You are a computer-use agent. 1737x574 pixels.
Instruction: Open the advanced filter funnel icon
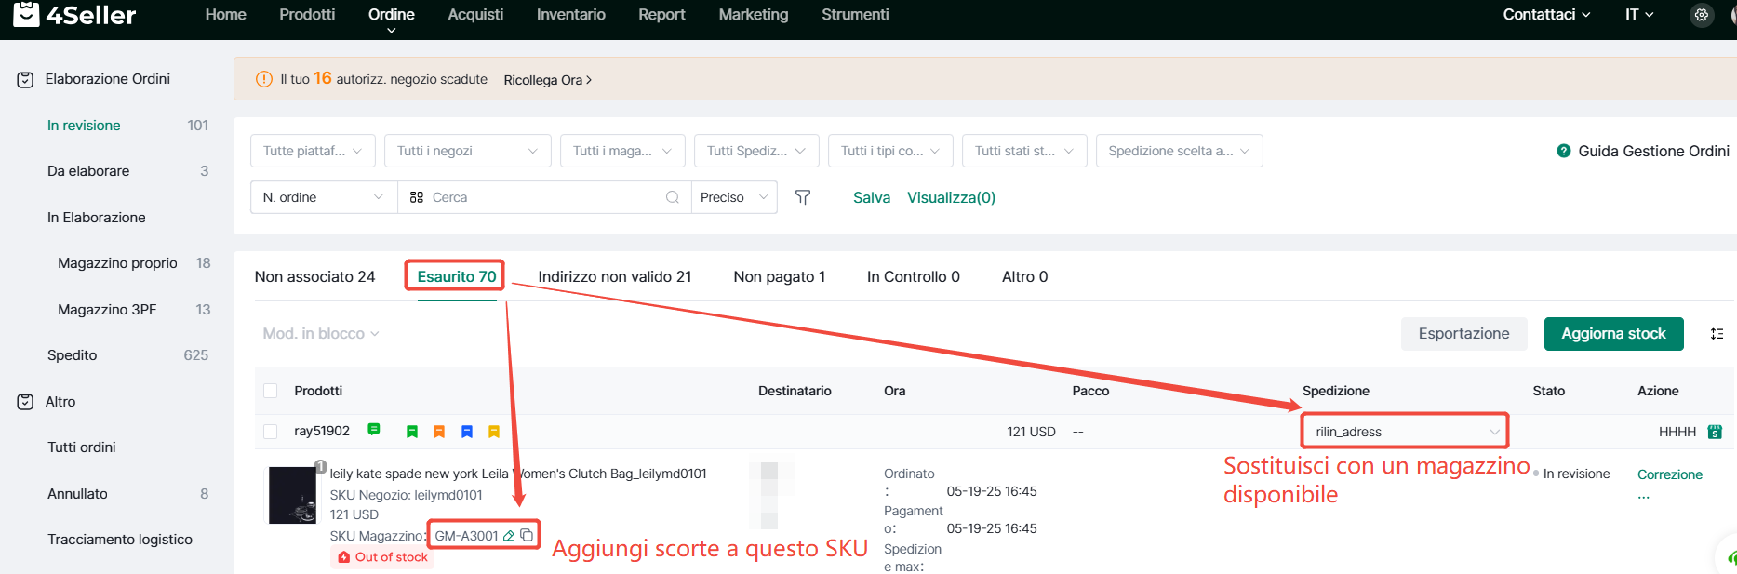(x=803, y=197)
